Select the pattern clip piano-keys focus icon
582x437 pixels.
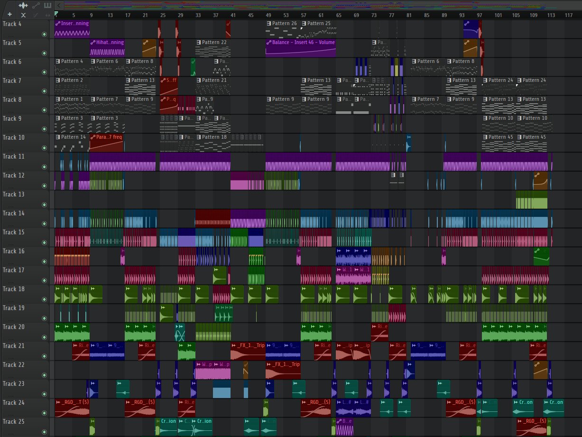tap(47, 5)
